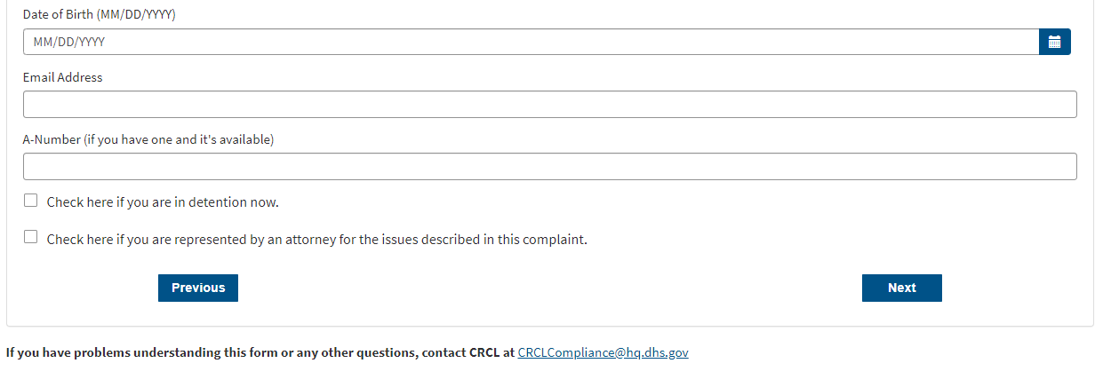Click into the A-Number input field
The image size is (1103, 387).
point(549,167)
